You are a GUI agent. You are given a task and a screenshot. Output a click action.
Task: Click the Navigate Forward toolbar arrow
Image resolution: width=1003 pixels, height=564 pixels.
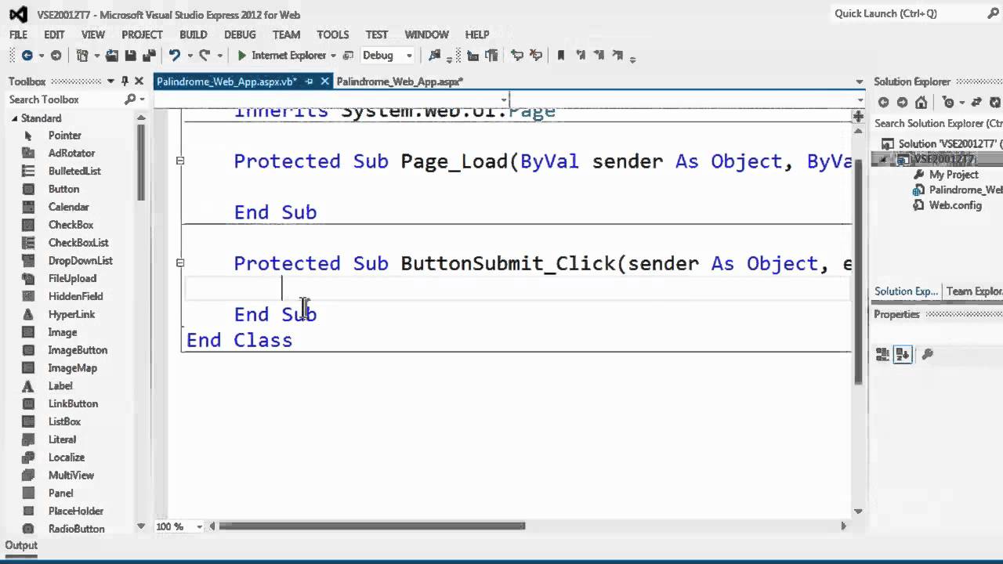56,56
